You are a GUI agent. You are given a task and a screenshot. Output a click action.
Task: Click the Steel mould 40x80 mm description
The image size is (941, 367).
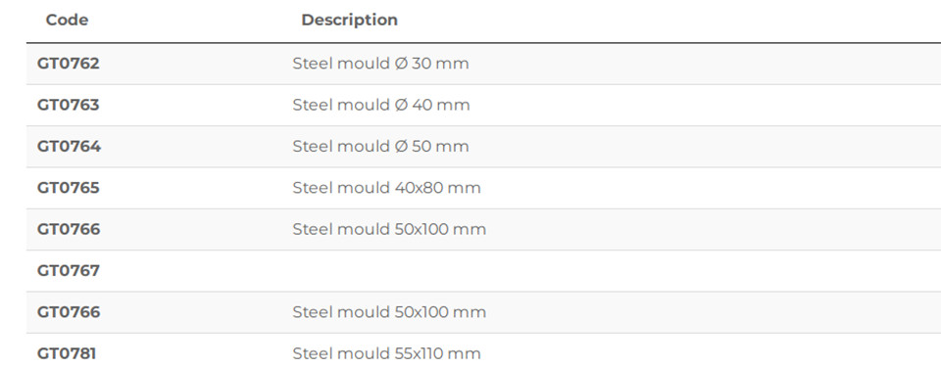coord(386,188)
